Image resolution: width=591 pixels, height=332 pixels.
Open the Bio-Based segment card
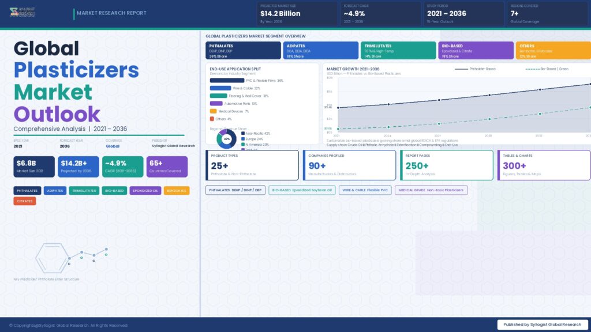[476, 51]
